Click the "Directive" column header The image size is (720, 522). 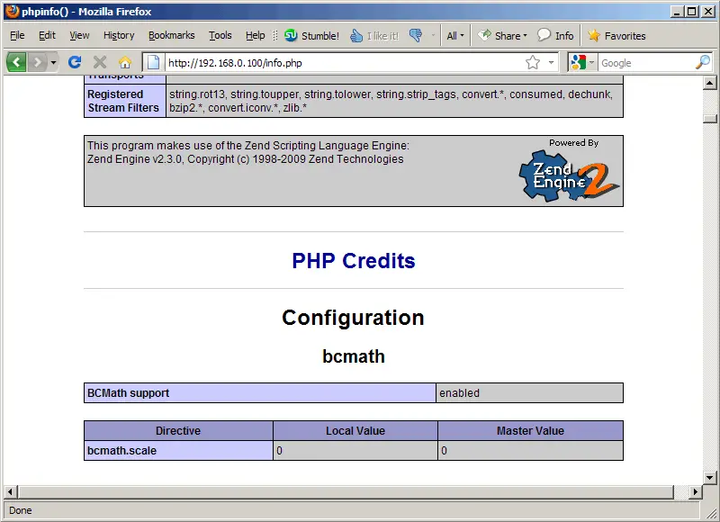click(178, 430)
